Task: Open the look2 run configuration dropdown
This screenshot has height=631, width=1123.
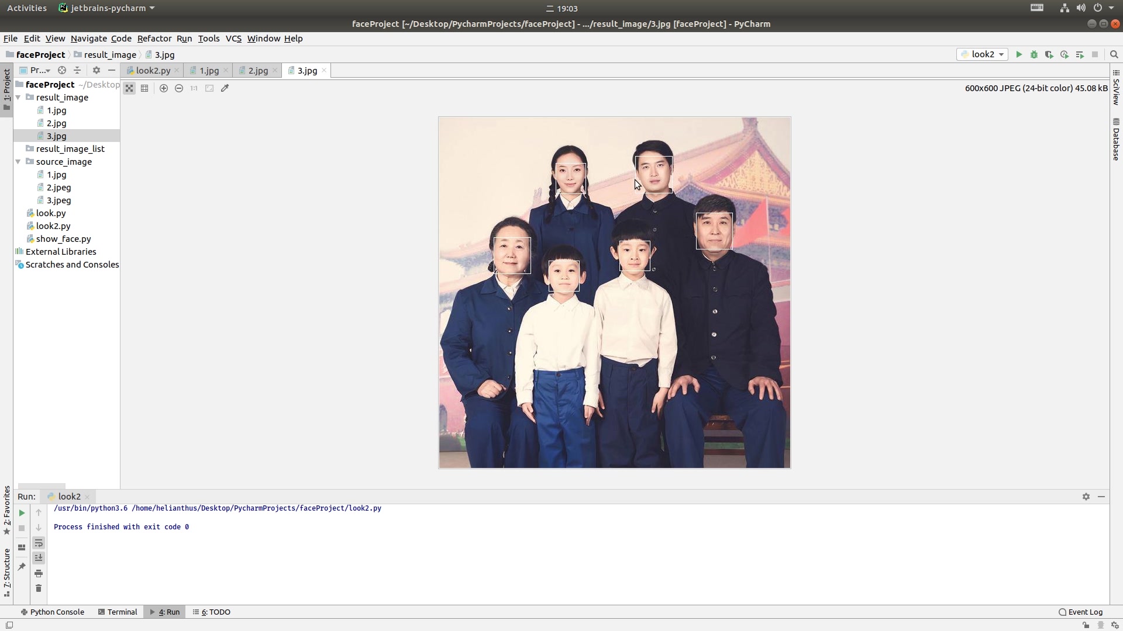Action: pyautogui.click(x=1000, y=54)
